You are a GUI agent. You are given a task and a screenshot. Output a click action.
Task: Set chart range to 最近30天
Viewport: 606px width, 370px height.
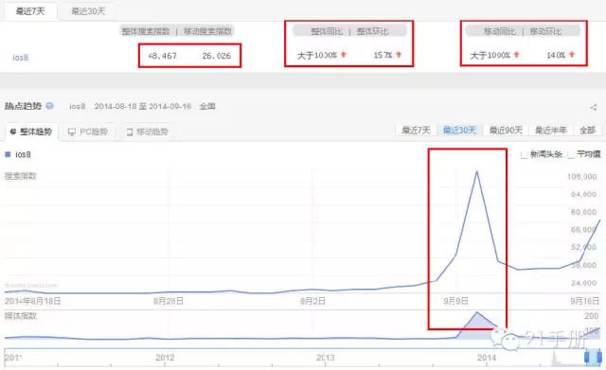point(459,131)
